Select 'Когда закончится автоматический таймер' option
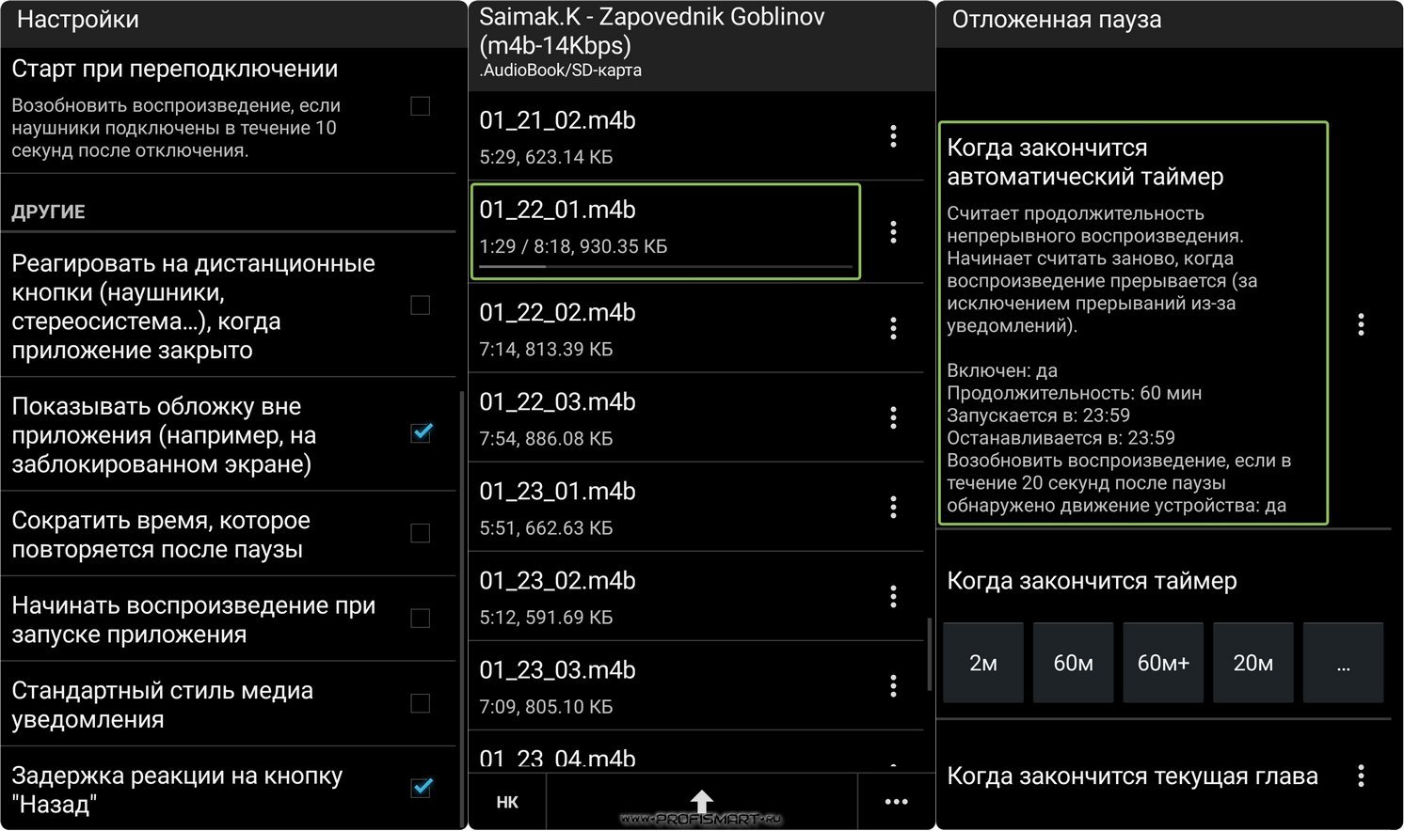The image size is (1404, 831). pos(1133,322)
